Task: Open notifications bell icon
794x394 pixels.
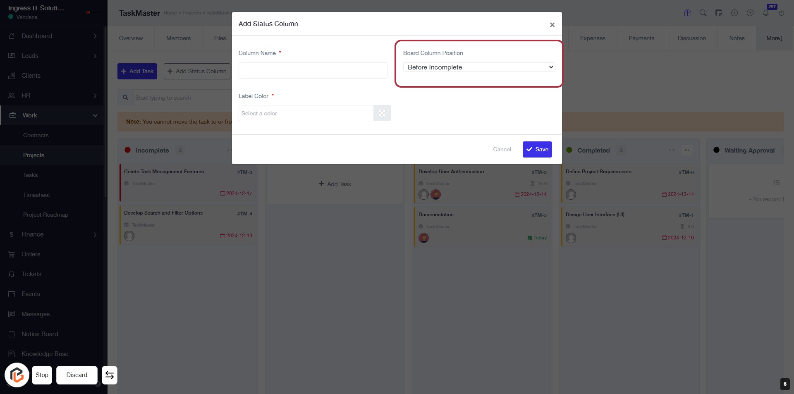Action: tap(766, 13)
